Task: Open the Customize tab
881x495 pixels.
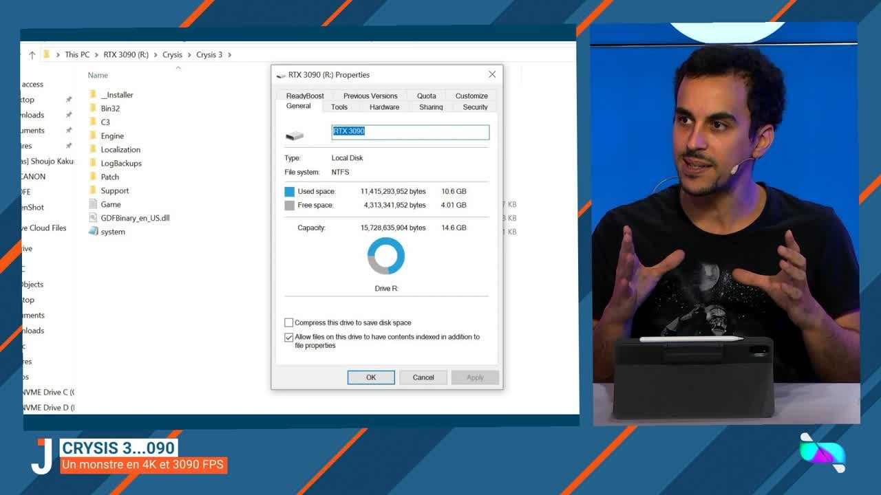Action: point(471,96)
